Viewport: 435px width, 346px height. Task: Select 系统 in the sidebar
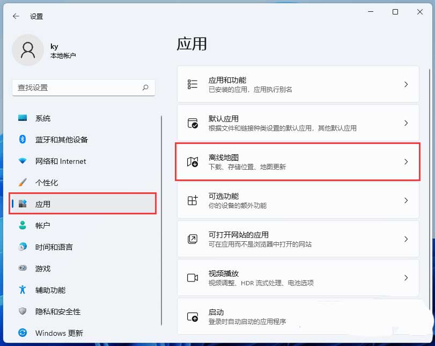click(43, 118)
